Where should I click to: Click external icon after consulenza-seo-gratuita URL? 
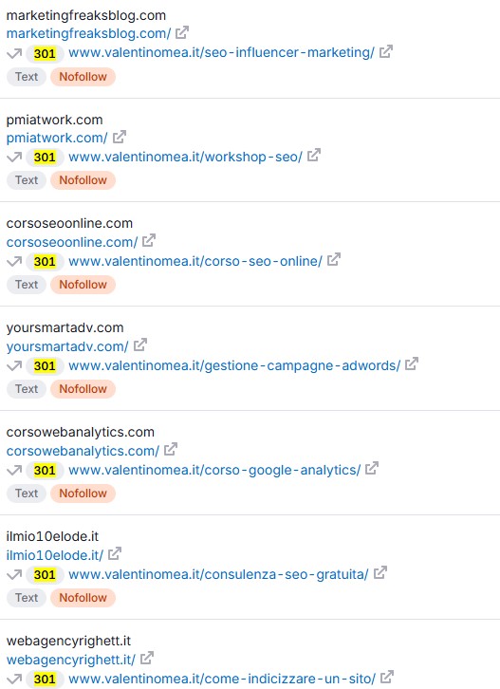pyautogui.click(x=380, y=573)
